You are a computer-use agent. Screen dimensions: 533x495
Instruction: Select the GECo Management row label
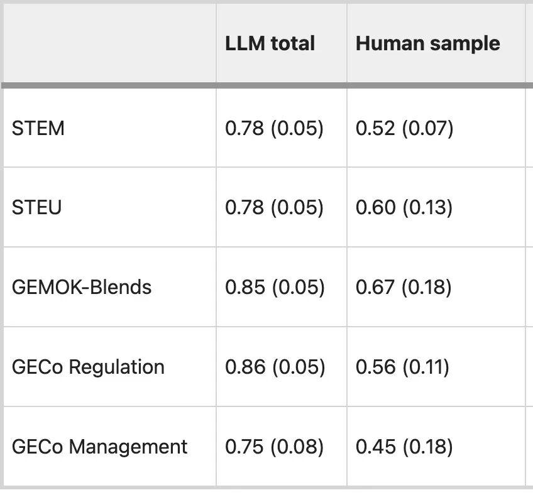pyautogui.click(x=99, y=447)
